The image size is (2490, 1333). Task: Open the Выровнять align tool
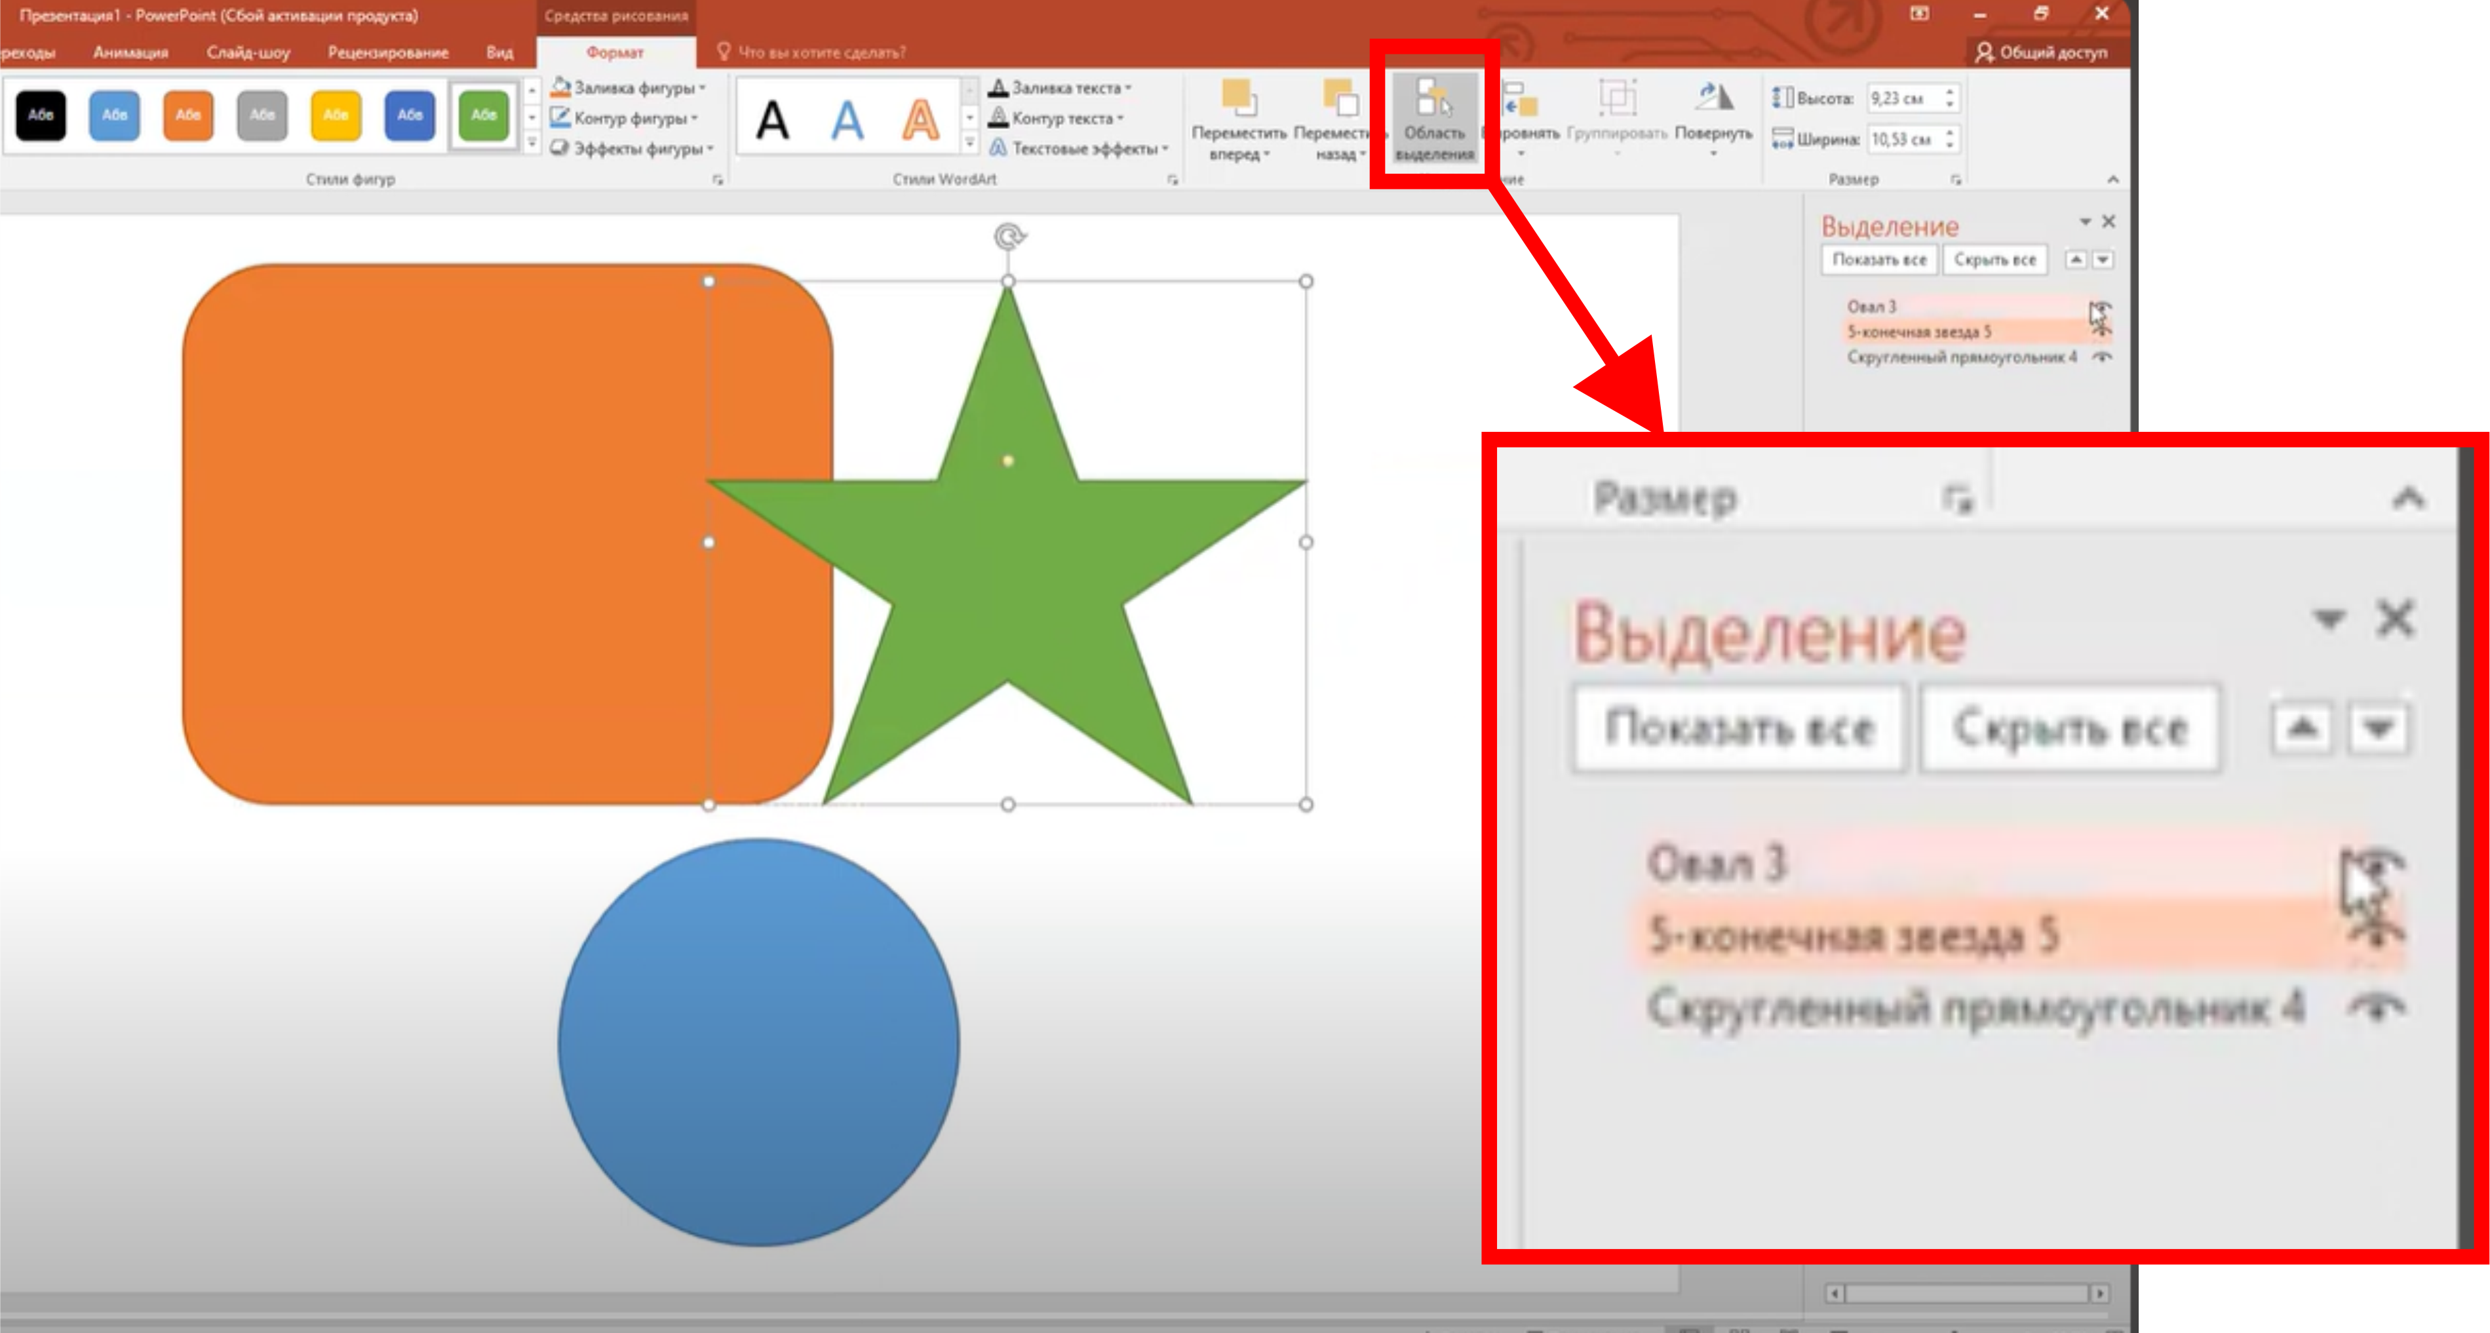point(1523,119)
